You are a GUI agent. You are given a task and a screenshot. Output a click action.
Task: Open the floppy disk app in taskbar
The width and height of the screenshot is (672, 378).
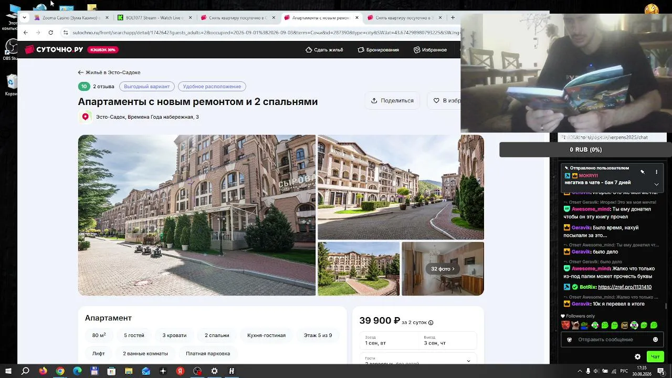pyautogui.click(x=94, y=371)
